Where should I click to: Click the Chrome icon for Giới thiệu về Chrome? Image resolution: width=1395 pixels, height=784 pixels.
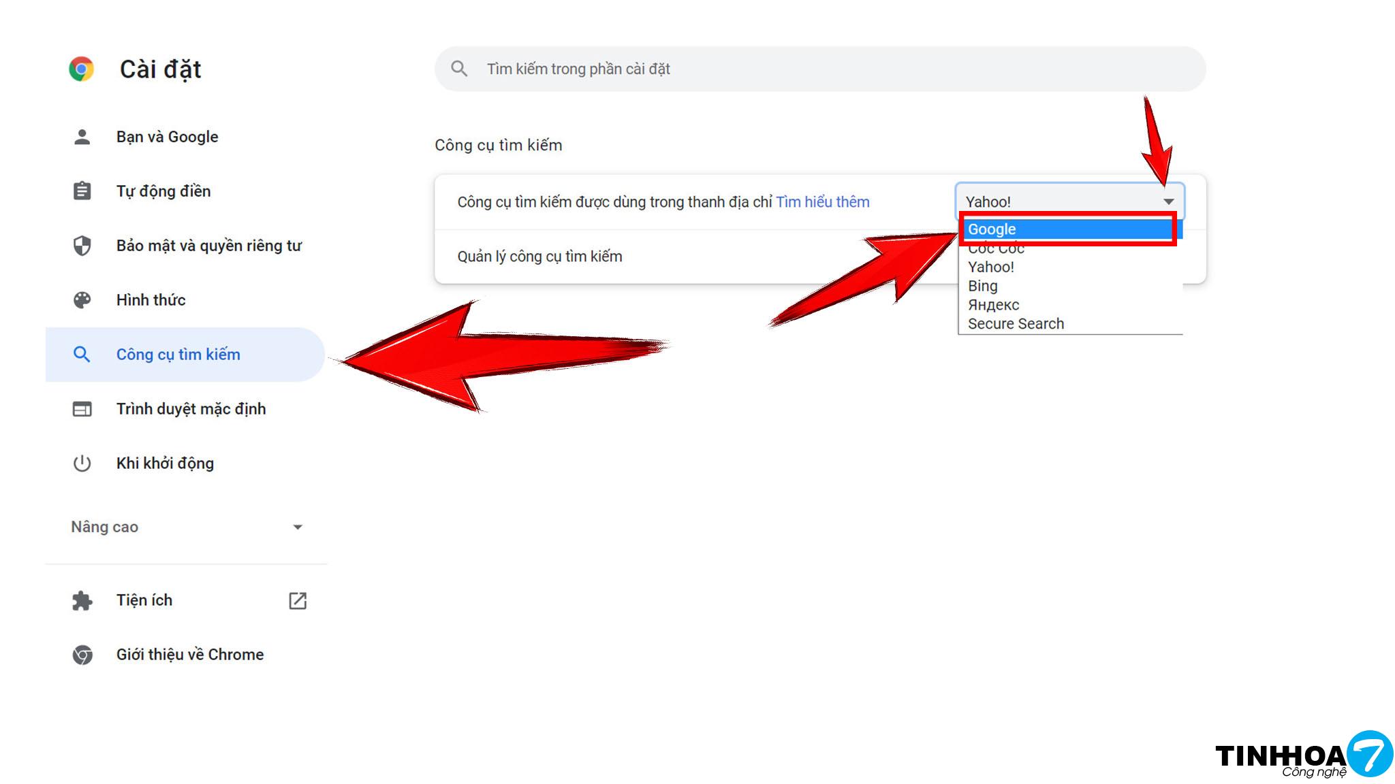pos(82,655)
